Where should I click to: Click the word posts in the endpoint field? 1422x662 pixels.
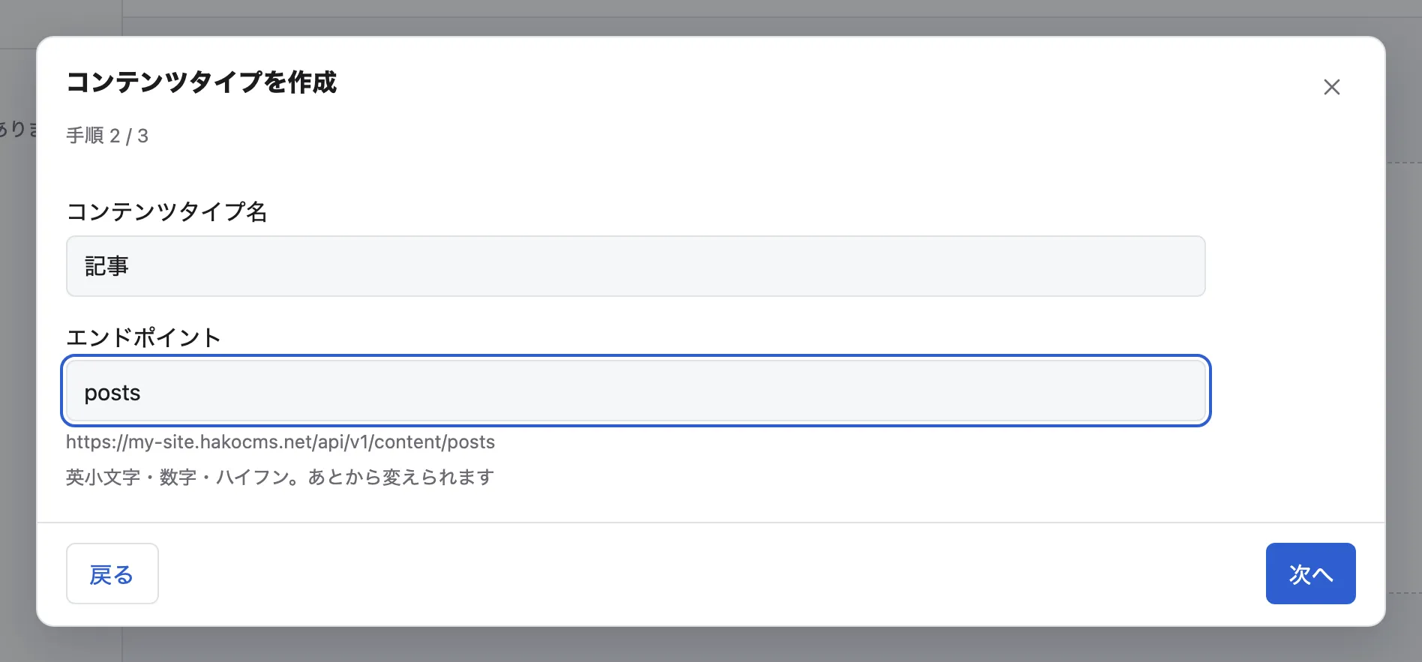pos(112,393)
